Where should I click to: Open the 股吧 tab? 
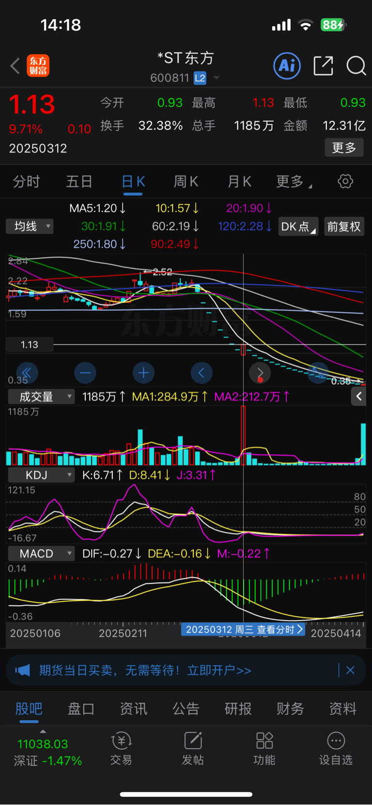pos(29,709)
